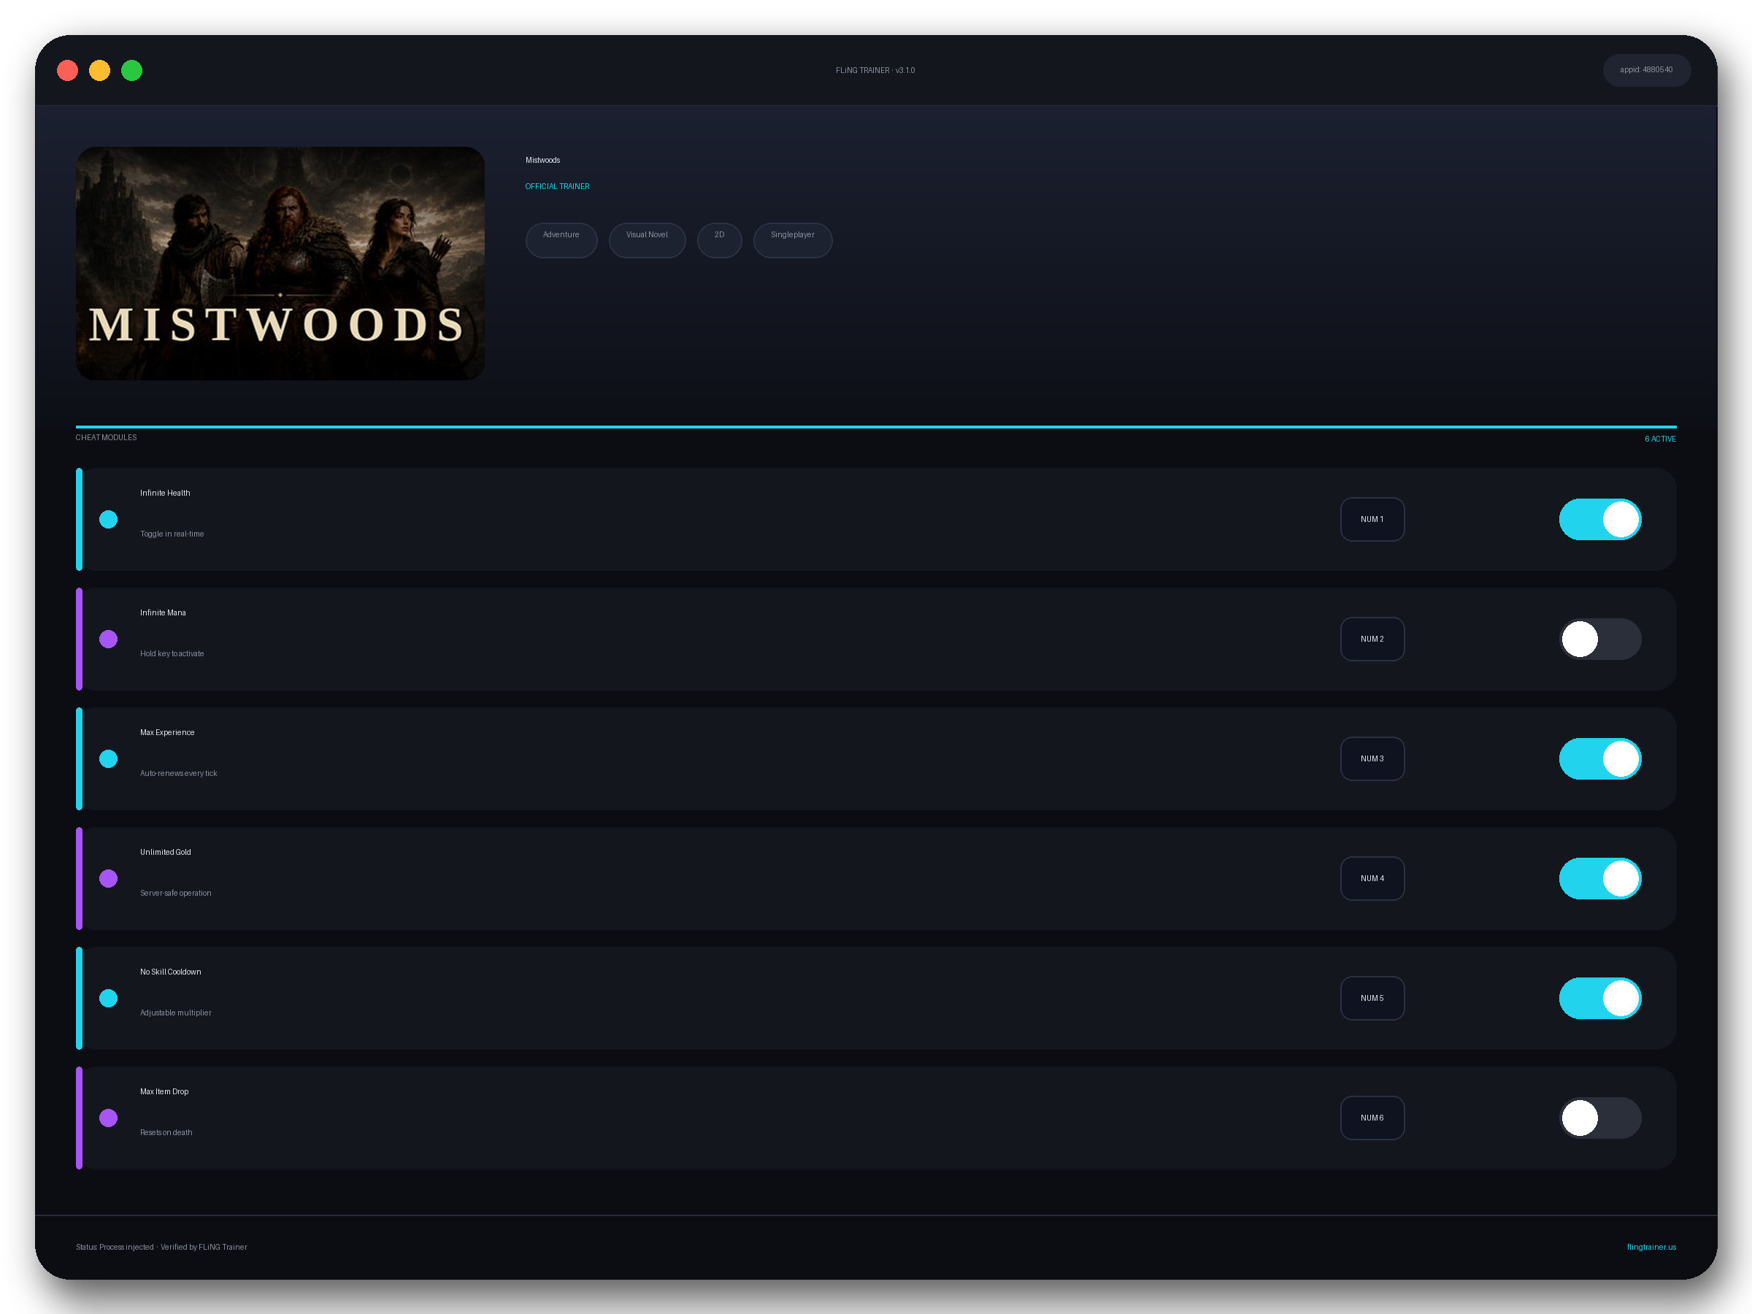Click the cyan dot beside Max Experience
This screenshot has height=1314, width=1752.
(109, 758)
